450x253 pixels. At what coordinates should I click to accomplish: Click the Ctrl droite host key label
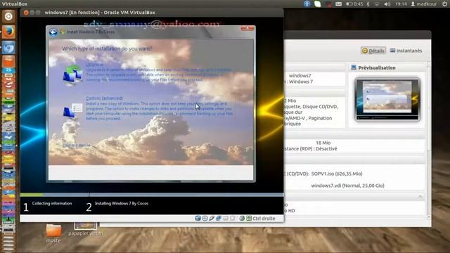264,219
